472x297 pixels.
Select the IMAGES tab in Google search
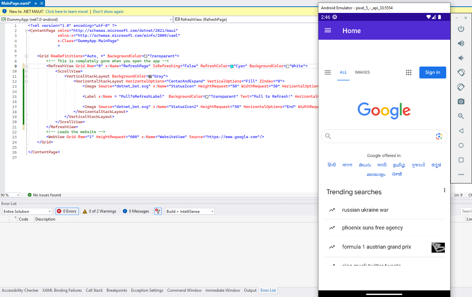click(x=362, y=72)
